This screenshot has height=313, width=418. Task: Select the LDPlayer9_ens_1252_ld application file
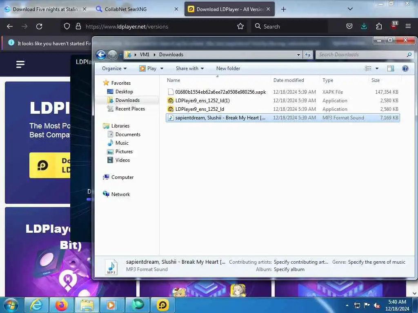pyautogui.click(x=282, y=109)
